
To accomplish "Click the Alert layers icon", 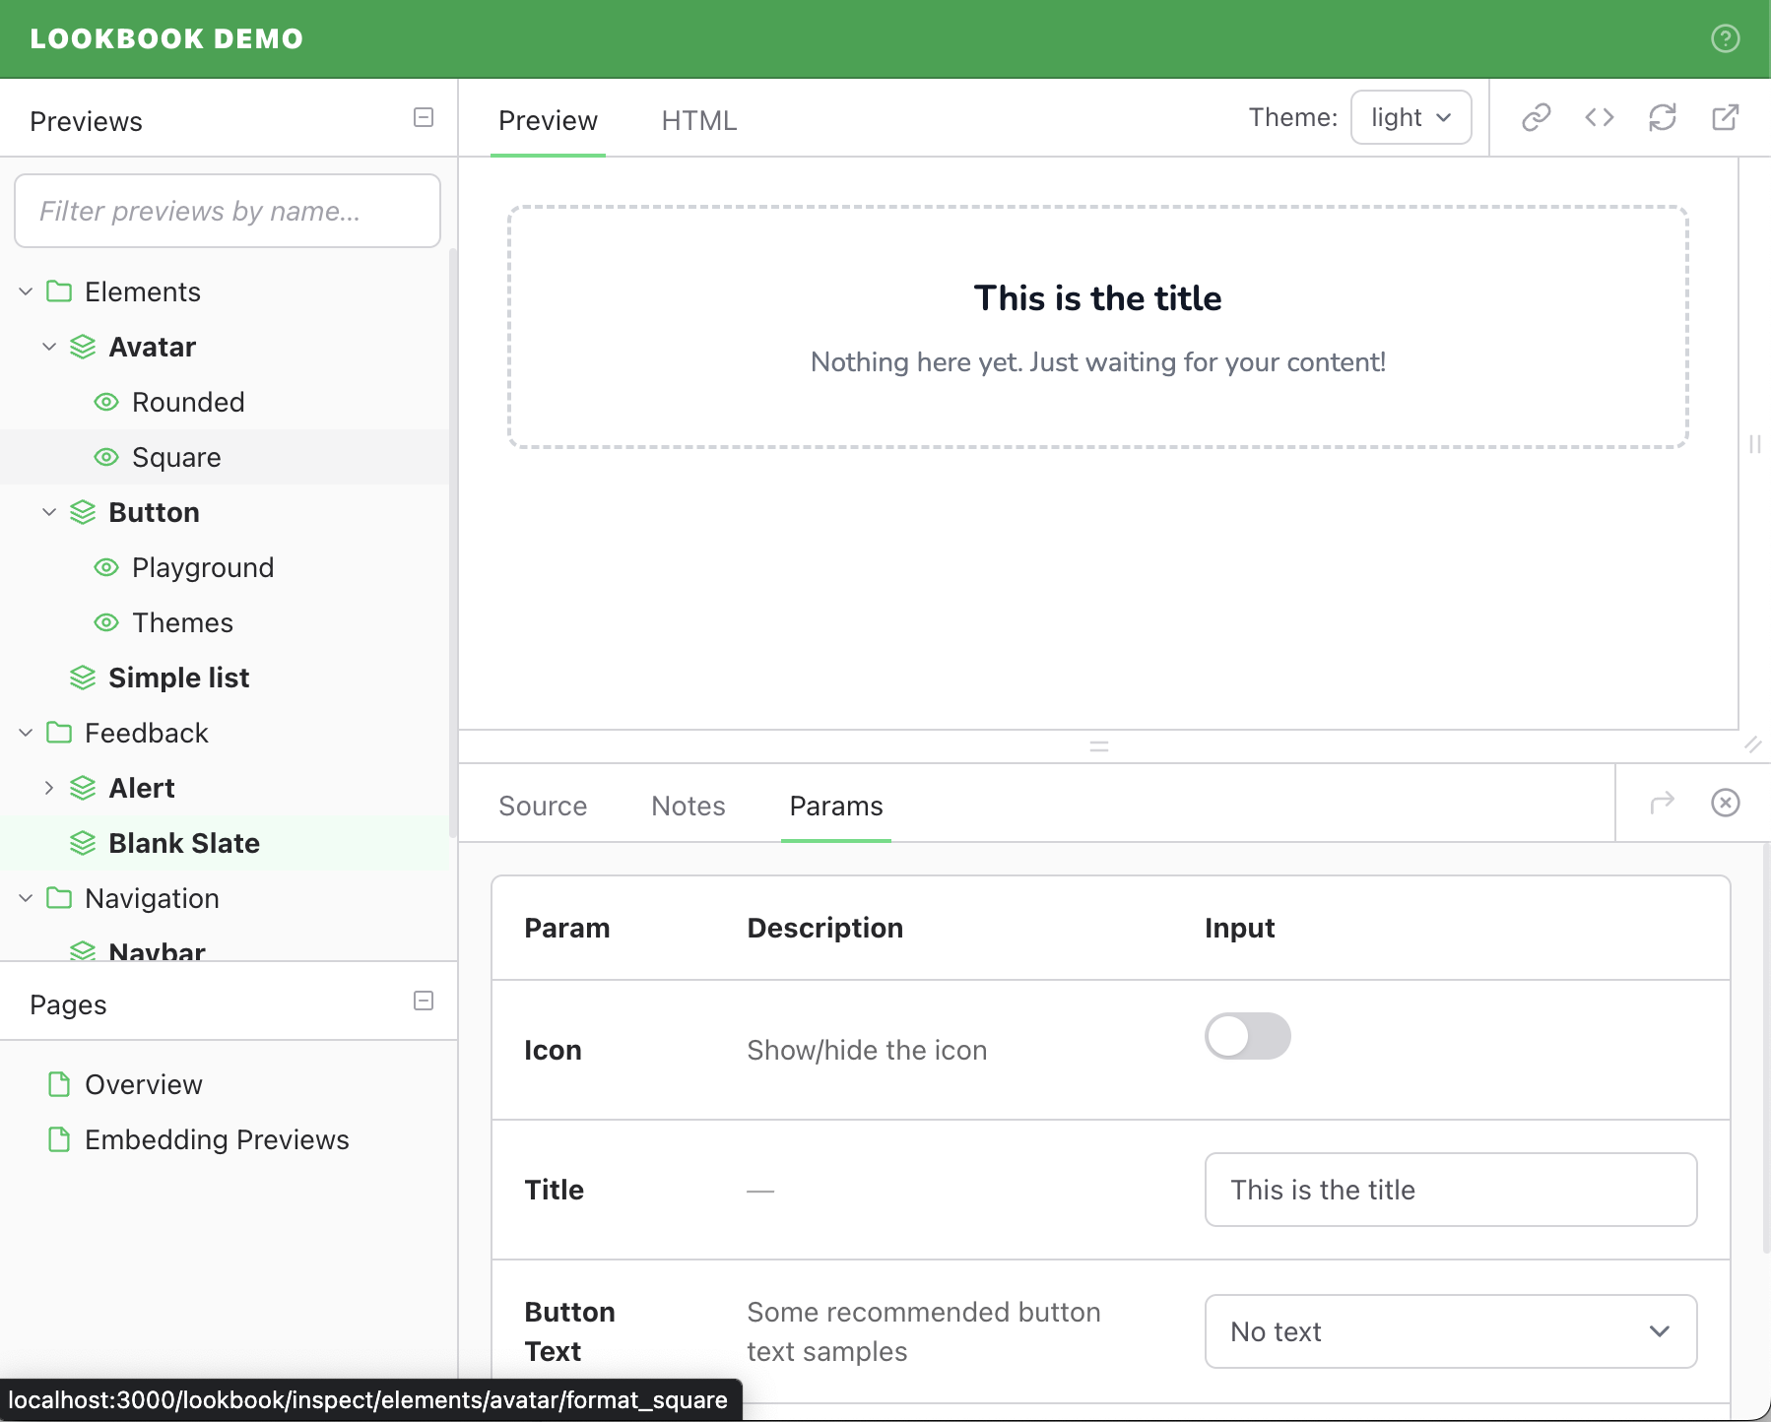I will tap(83, 788).
